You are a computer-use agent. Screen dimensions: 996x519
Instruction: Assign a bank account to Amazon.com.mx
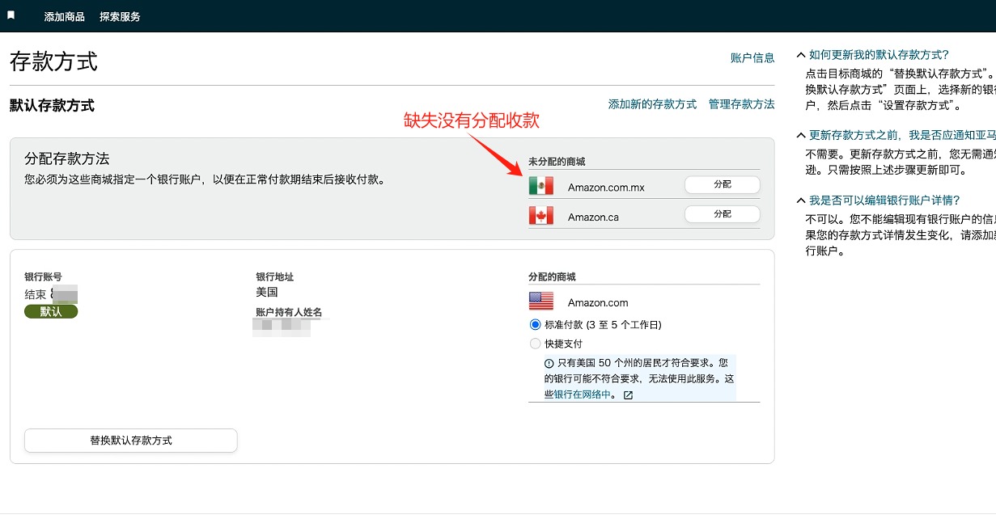(x=723, y=184)
